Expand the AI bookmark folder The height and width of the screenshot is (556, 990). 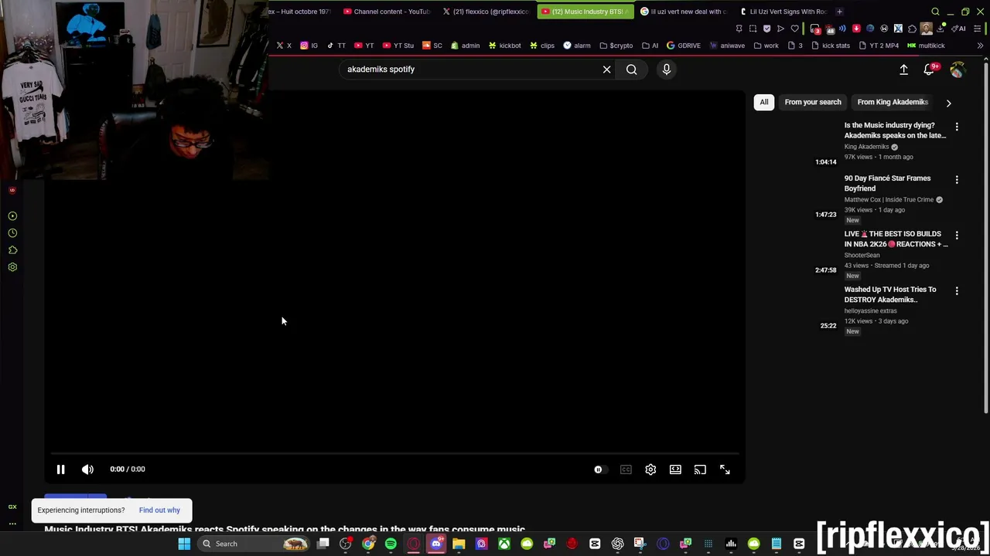tap(650, 46)
